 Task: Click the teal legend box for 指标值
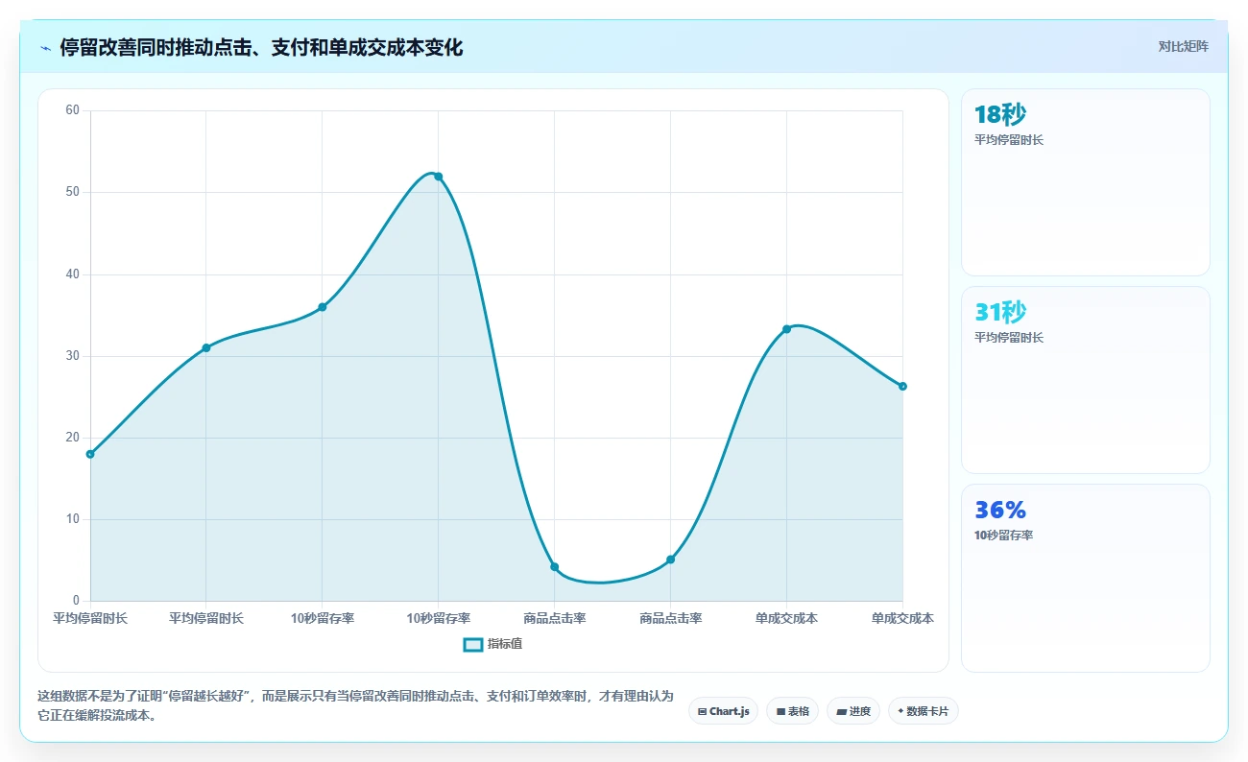[472, 644]
